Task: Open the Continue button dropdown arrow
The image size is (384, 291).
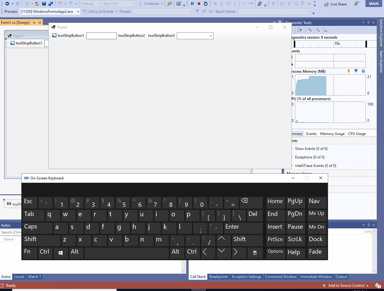Action: [162, 4]
